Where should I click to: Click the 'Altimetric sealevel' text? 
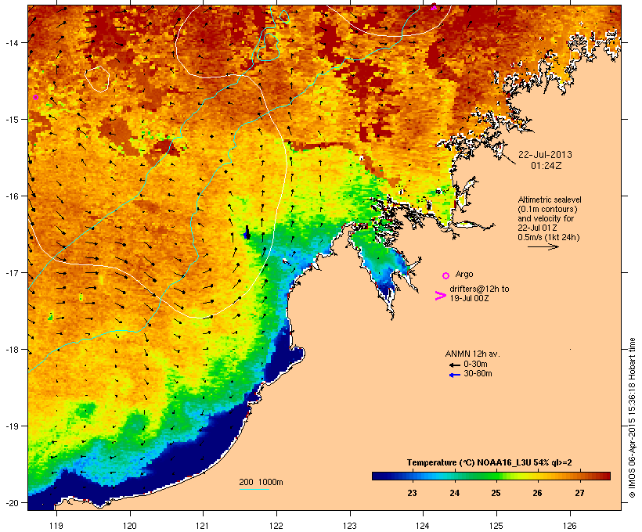pyautogui.click(x=550, y=199)
